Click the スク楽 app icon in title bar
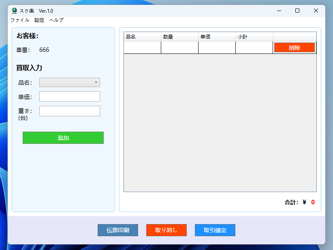This screenshot has height=250, width=333. tap(15, 11)
